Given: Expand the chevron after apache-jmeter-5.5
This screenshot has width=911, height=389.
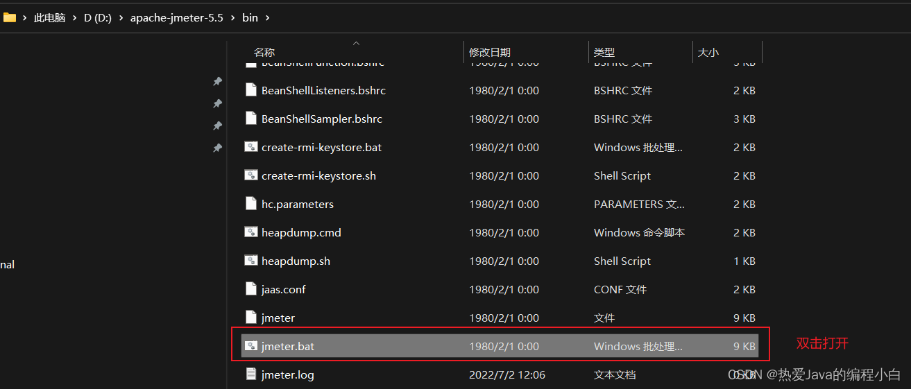Looking at the screenshot, I should [232, 18].
